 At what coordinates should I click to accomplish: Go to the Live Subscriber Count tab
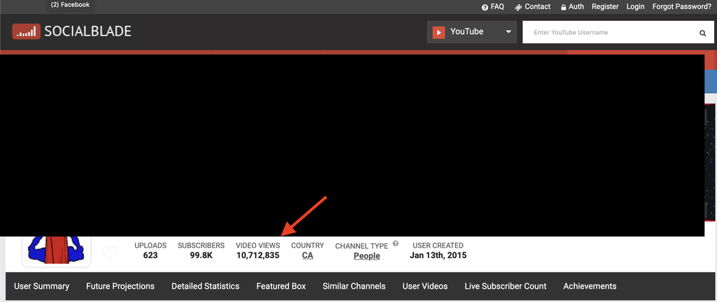506,286
